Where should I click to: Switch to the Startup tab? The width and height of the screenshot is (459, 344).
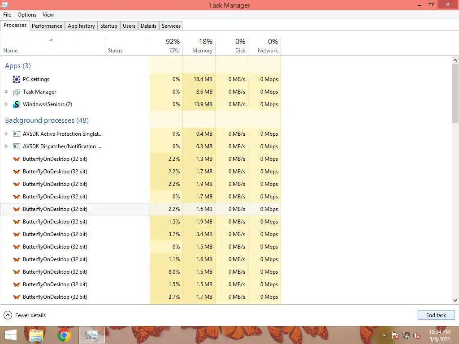click(x=109, y=26)
